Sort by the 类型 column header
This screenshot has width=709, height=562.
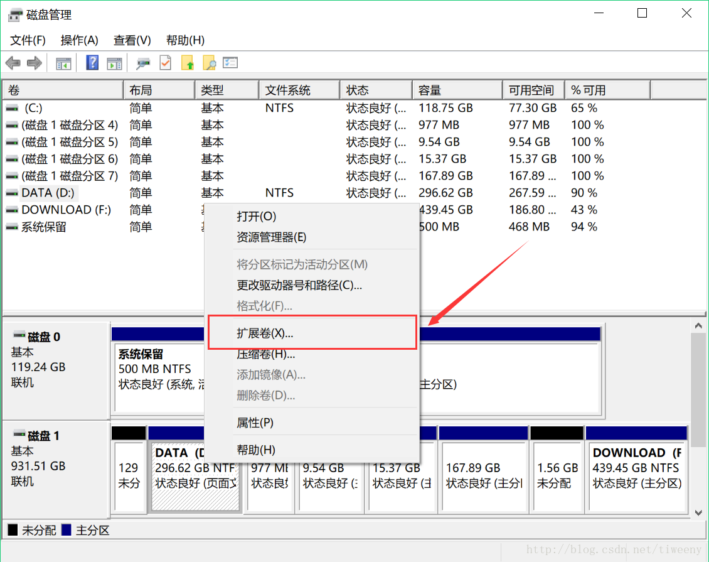[227, 90]
